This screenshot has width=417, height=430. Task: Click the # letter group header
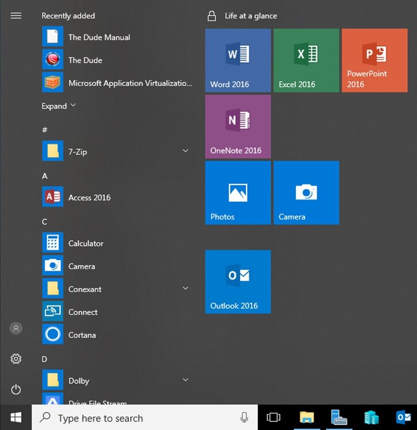pos(44,130)
